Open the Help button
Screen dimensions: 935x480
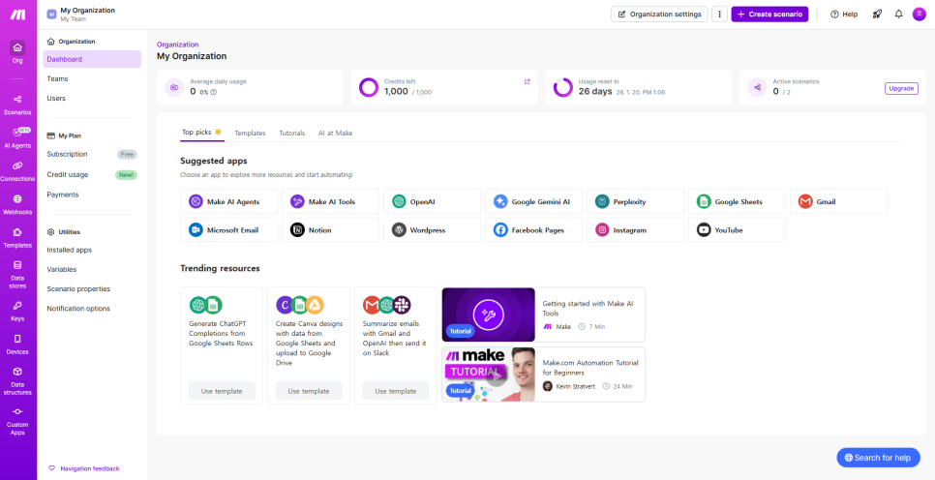click(844, 15)
